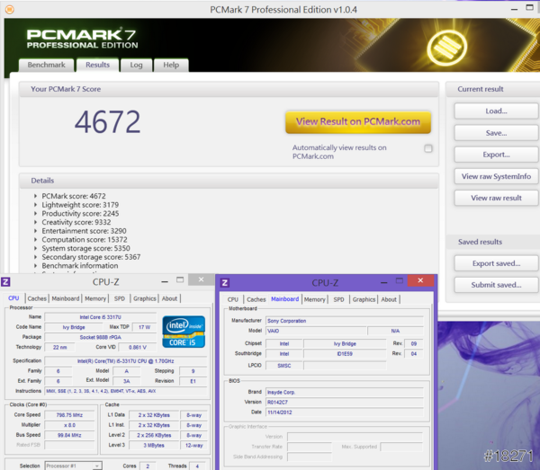
Task: Expand the Lightweight score entry
Action: [x=36, y=205]
